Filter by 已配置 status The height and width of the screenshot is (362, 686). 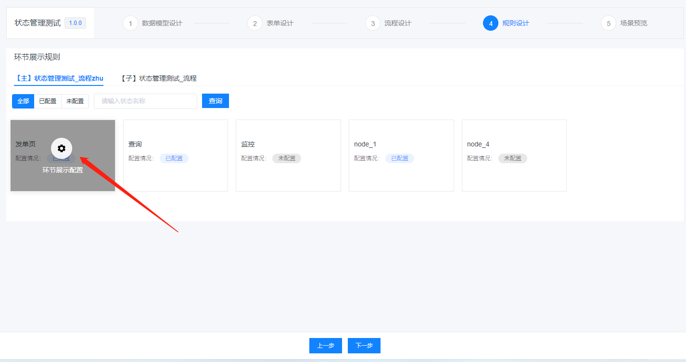48,101
